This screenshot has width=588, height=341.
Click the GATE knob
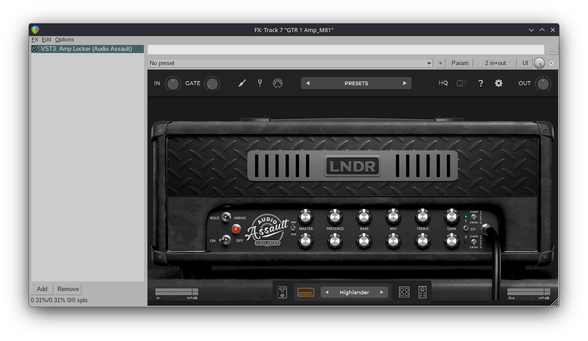(x=212, y=83)
